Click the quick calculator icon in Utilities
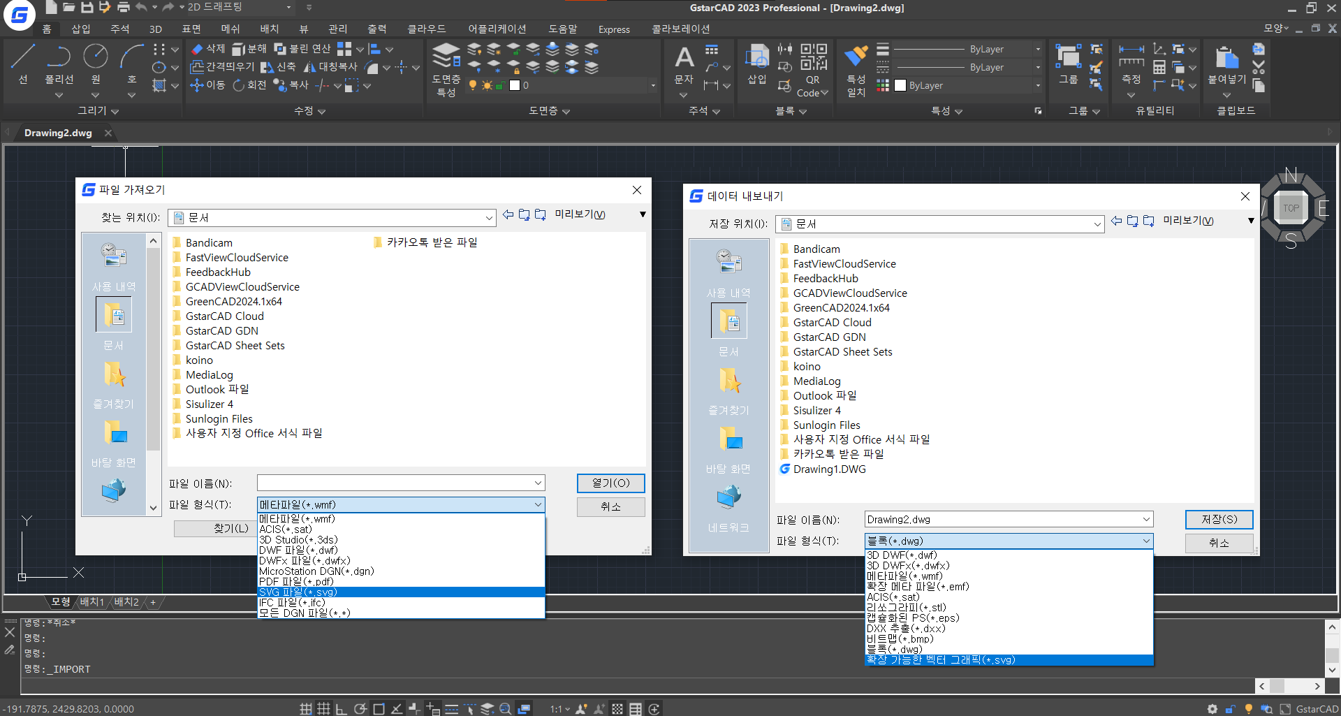Screen dimensions: 1341x716 [1159, 67]
